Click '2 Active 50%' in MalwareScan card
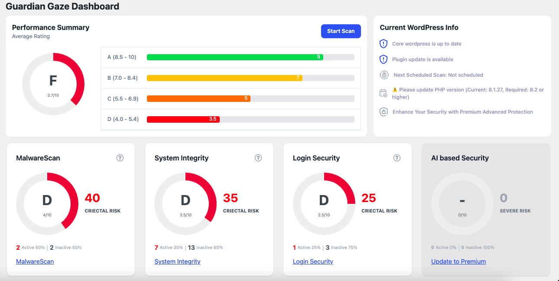 (x=30, y=248)
